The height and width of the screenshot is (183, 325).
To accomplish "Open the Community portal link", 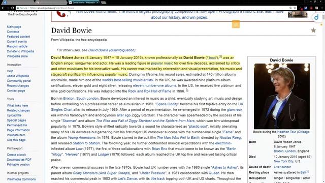I will coord(19,81).
